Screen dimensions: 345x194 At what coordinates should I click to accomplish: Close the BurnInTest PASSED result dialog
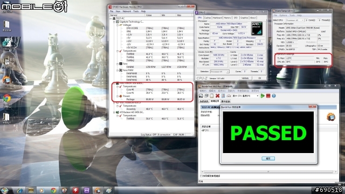pos(312,107)
